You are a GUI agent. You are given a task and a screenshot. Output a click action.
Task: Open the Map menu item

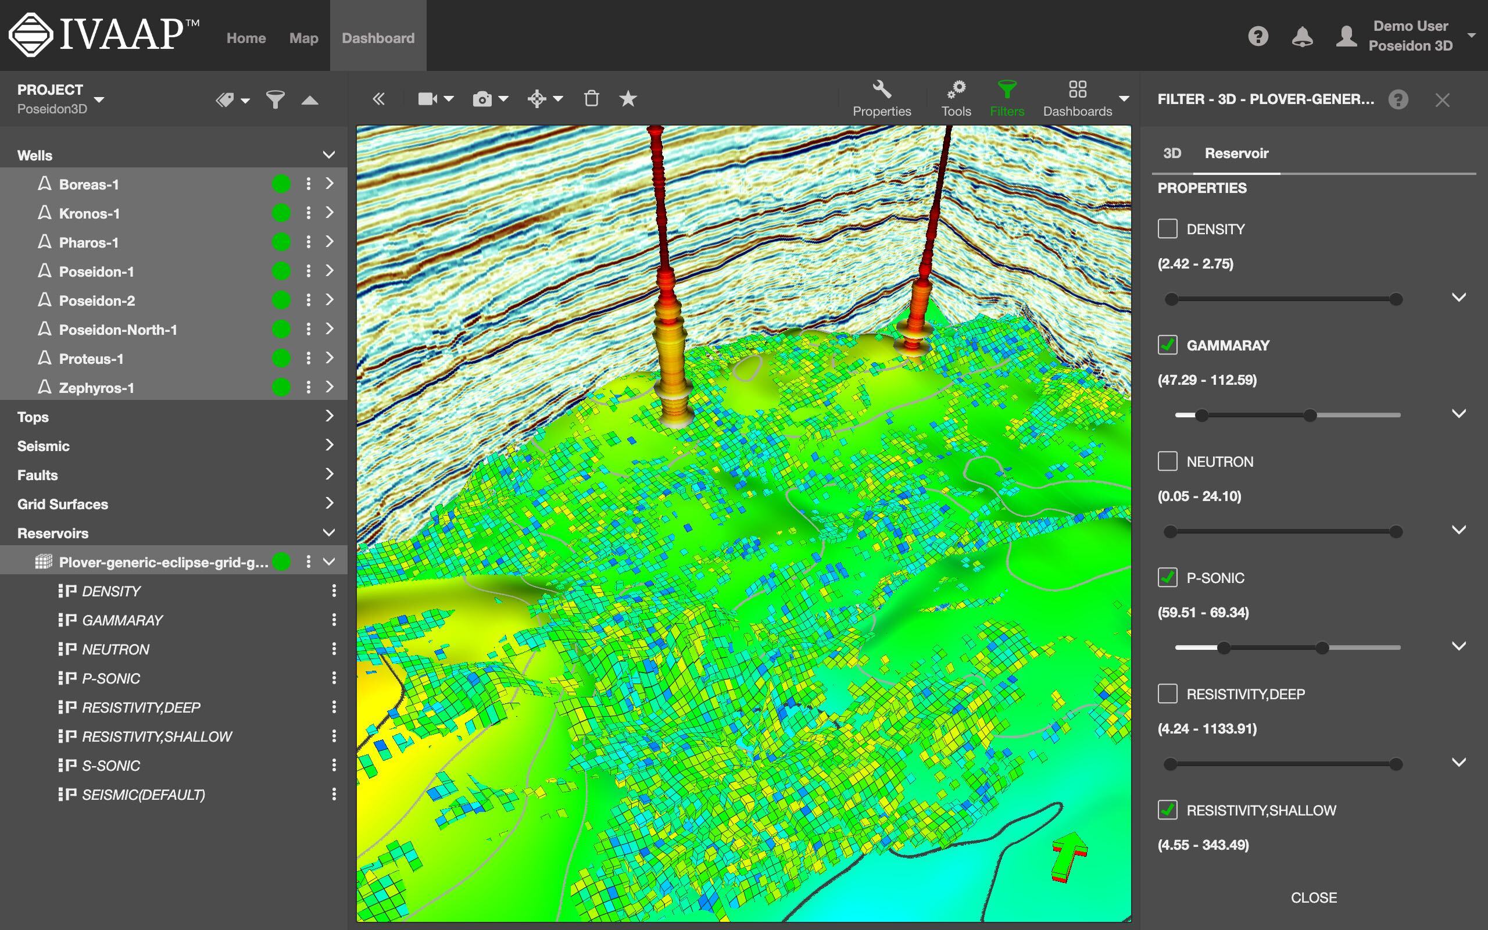(304, 38)
